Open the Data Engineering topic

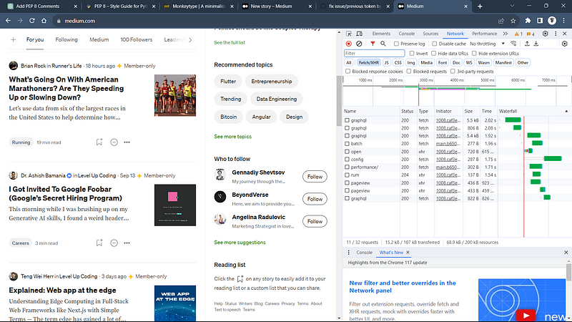(x=277, y=99)
